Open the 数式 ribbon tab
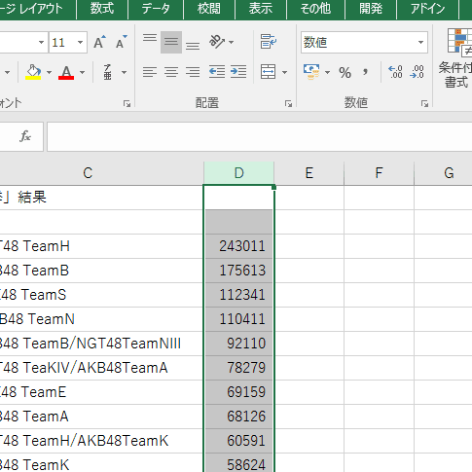472x472 pixels. pyautogui.click(x=102, y=9)
